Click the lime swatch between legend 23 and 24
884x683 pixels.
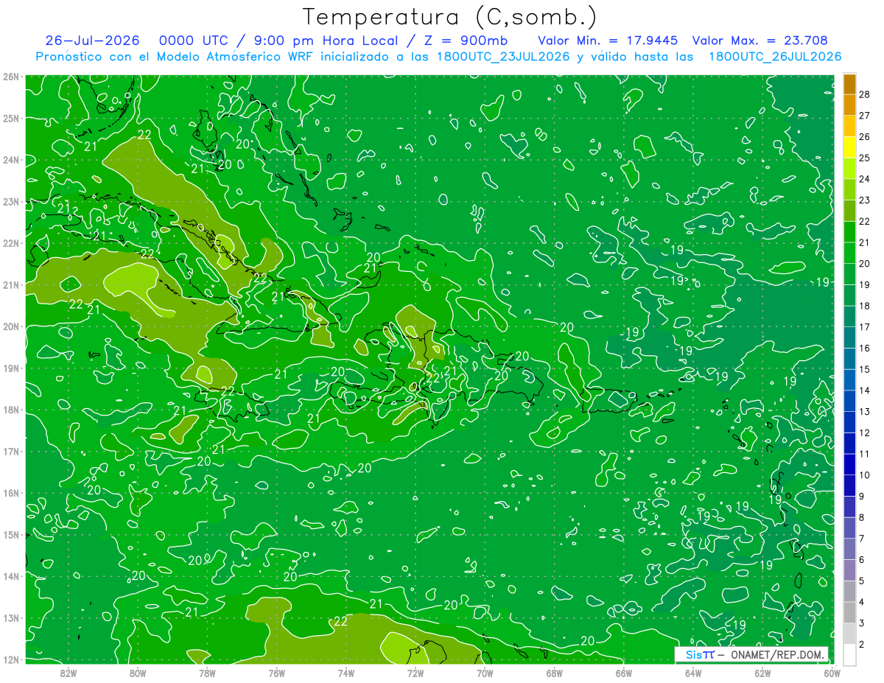[x=849, y=189]
